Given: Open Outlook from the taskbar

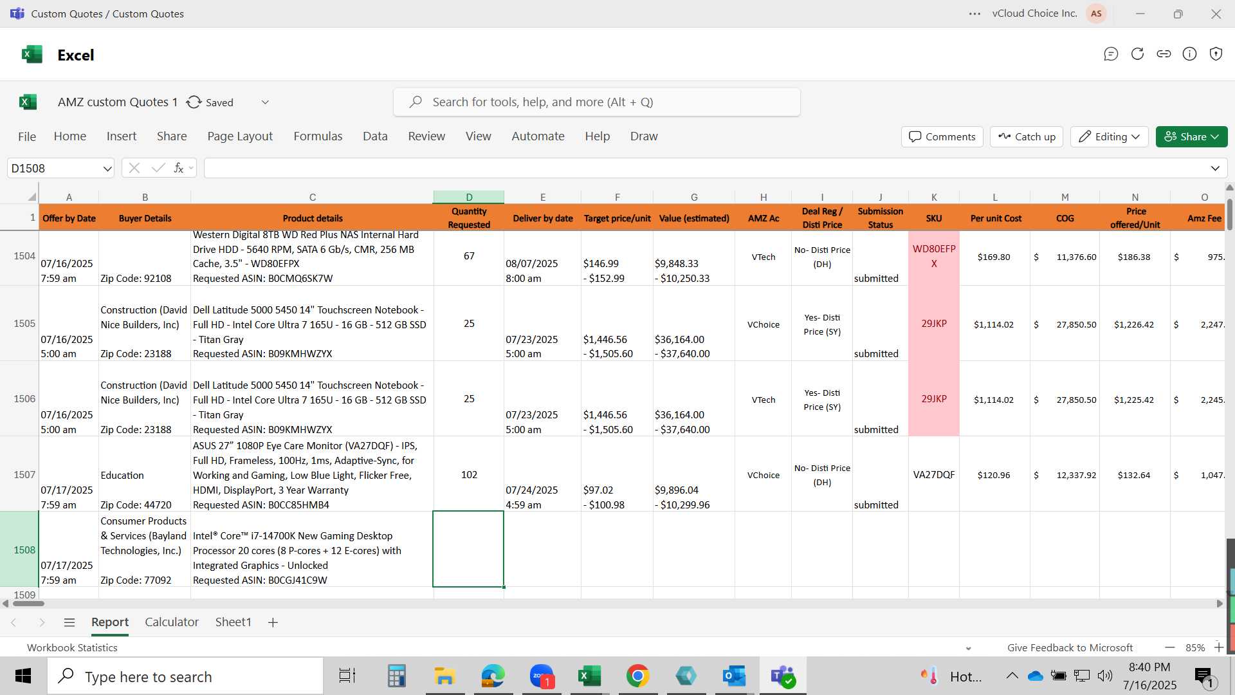Looking at the screenshot, I should (x=734, y=676).
